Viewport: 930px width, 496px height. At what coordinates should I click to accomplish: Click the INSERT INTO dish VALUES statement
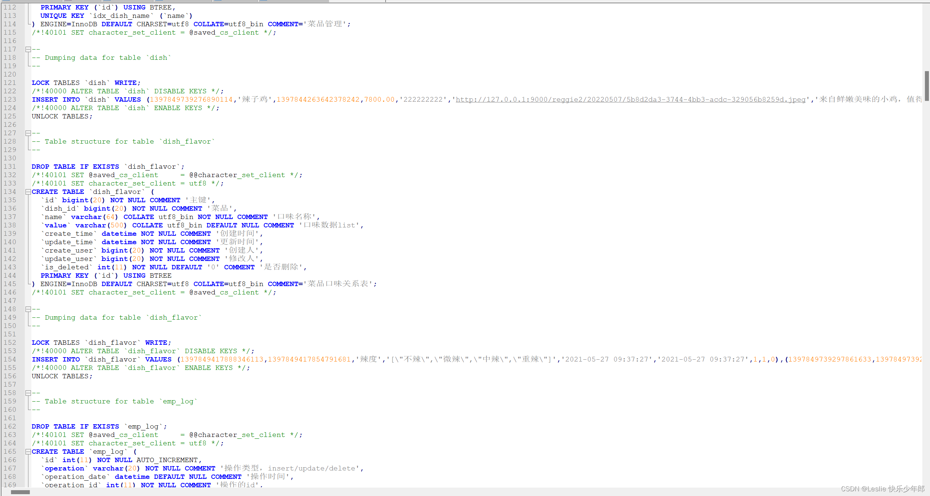(x=84, y=99)
